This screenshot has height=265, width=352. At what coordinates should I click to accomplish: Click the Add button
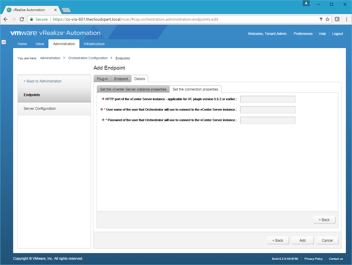pyautogui.click(x=302, y=240)
